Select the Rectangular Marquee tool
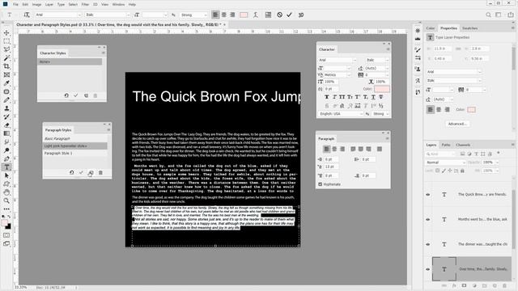Image resolution: width=518 pixels, height=291 pixels. point(6,41)
